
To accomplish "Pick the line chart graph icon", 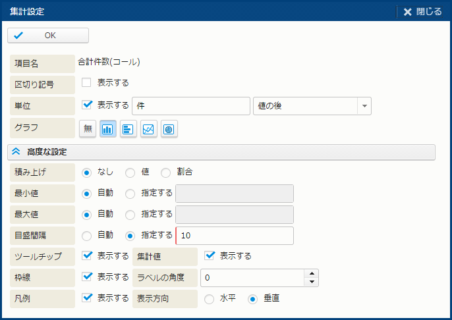I will (x=149, y=130).
